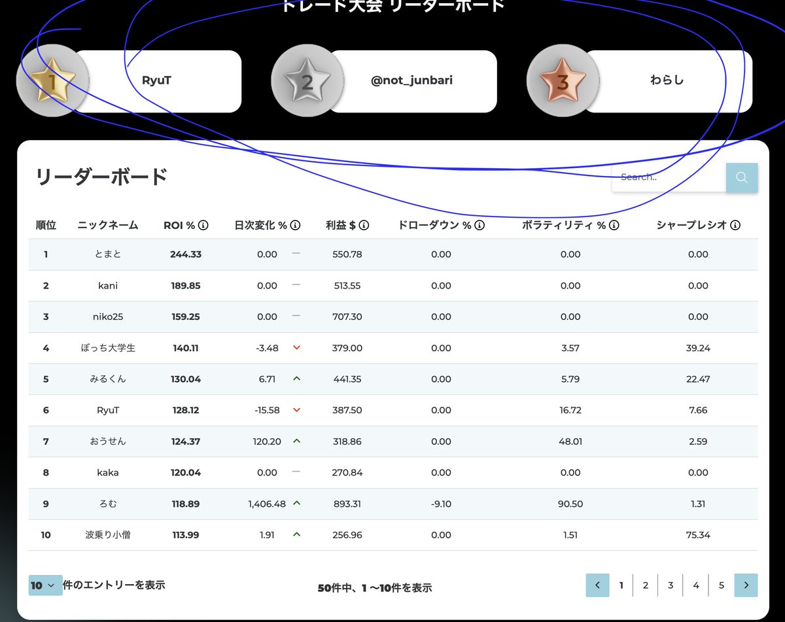Click ROI value 189.85
Screen dimensions: 785x622
(x=186, y=285)
